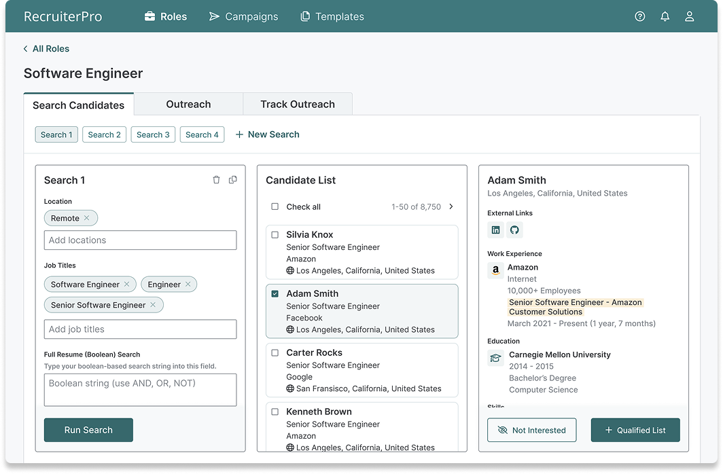Add a New Search
Viewport: 723px width, 474px height.
tap(267, 134)
